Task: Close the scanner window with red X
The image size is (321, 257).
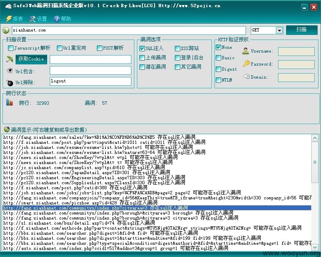Action: pos(314,7)
